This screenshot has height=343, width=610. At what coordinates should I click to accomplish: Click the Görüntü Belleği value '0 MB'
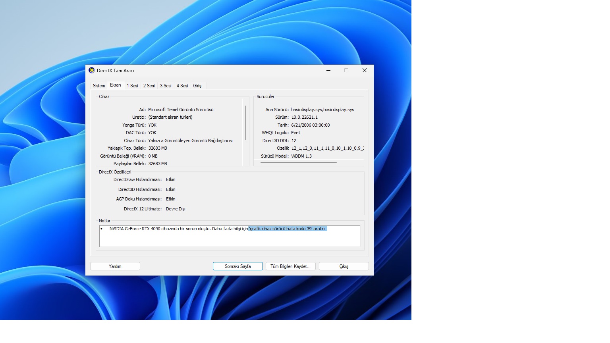[x=153, y=156]
